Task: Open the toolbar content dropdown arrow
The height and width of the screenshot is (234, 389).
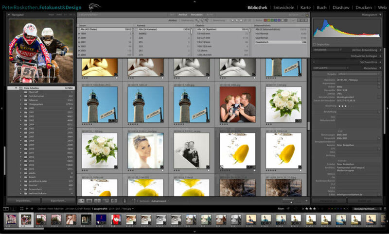Action: coord(306,201)
